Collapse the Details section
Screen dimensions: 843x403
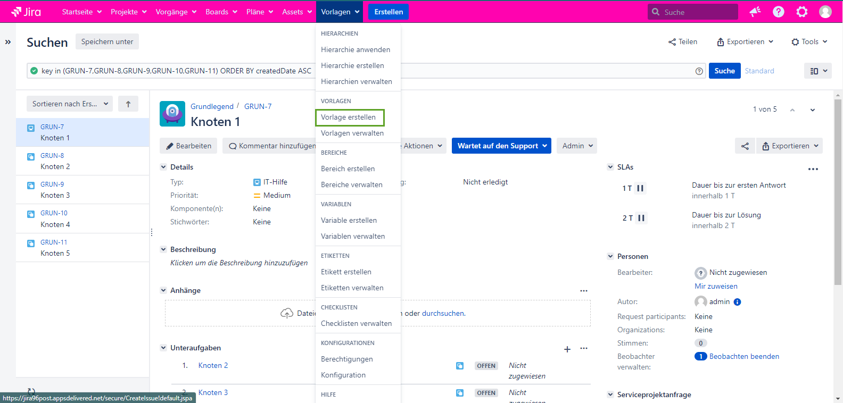pos(163,167)
